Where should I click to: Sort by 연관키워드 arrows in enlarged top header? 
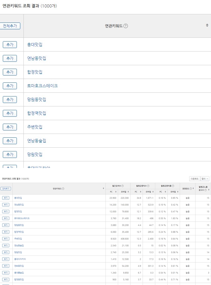pyautogui.click(x=207, y=25)
